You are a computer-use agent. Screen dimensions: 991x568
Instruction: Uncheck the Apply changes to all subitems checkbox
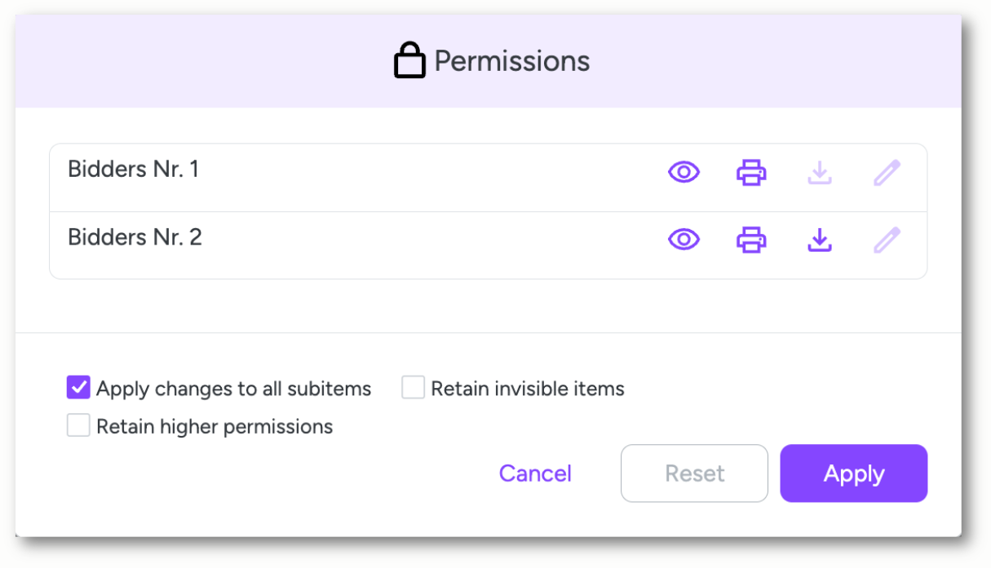pos(78,388)
